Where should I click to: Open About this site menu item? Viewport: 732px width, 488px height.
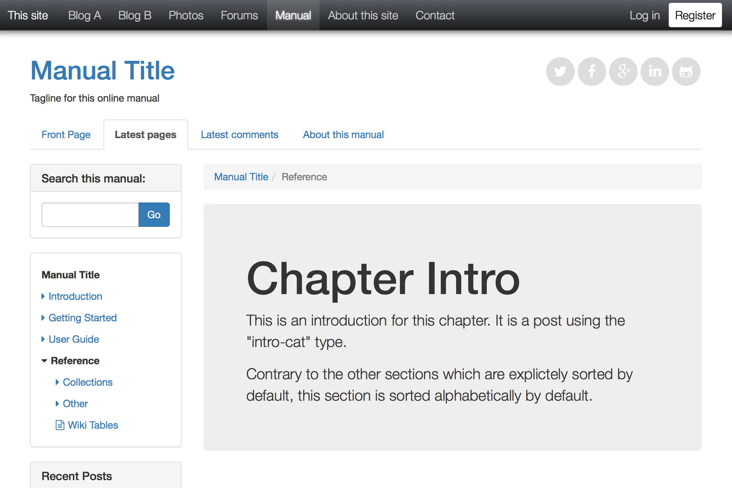(x=363, y=15)
